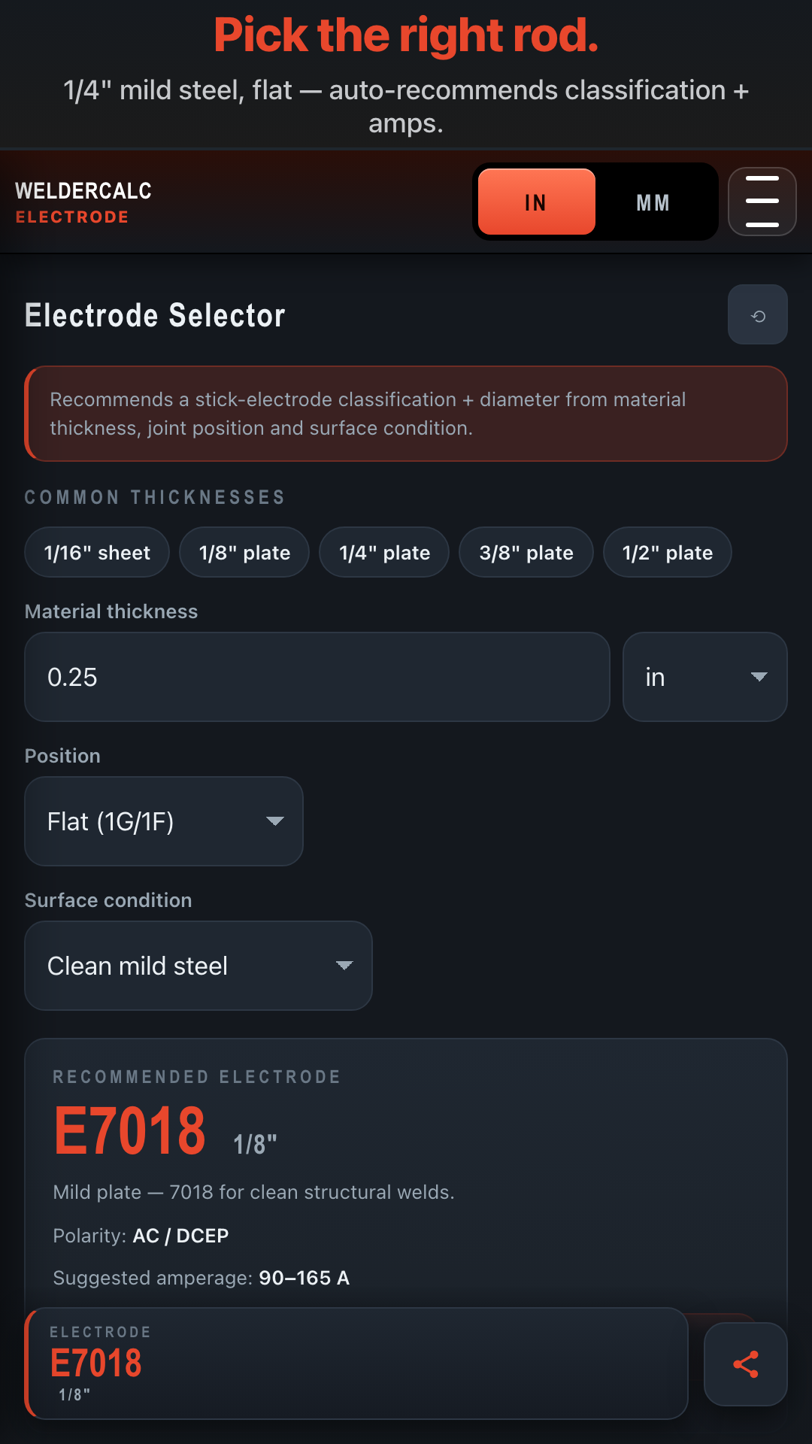Click the Suggested amperage 90–165 A text

[x=201, y=1278]
